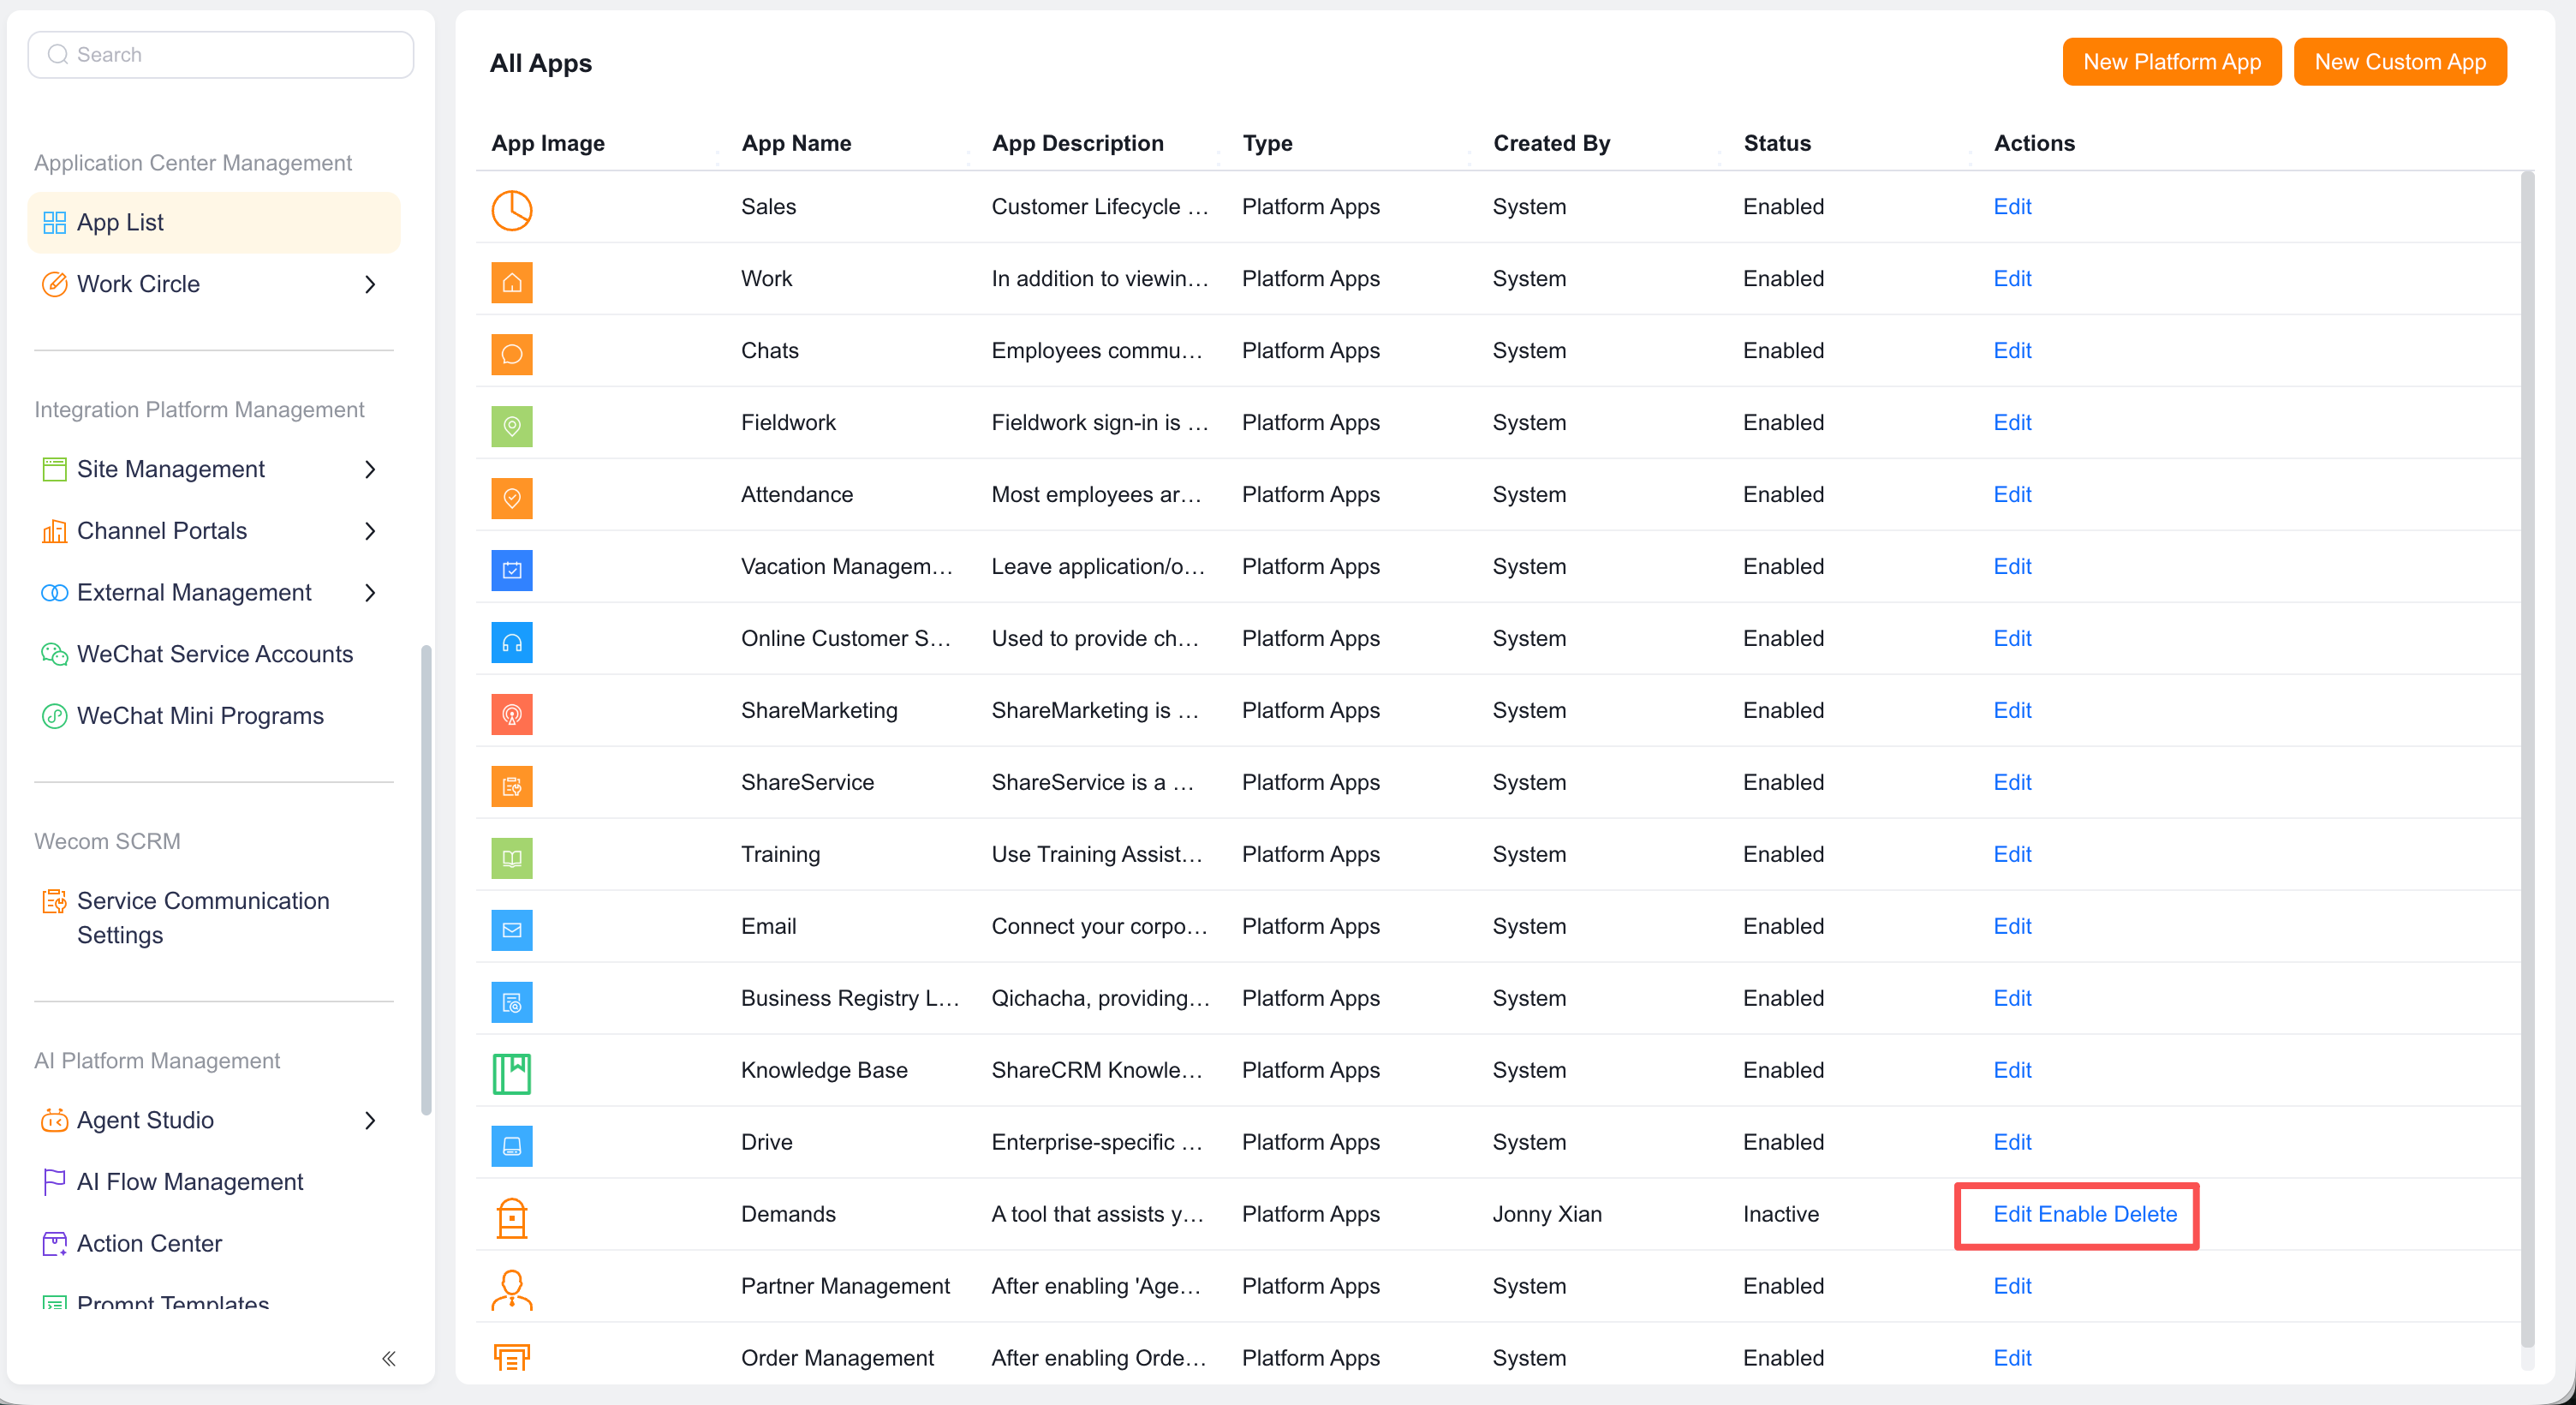Click the Status column header
The image size is (2576, 1405).
tap(1777, 143)
